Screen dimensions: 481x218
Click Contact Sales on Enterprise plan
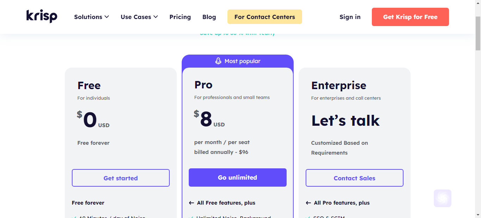355,178
